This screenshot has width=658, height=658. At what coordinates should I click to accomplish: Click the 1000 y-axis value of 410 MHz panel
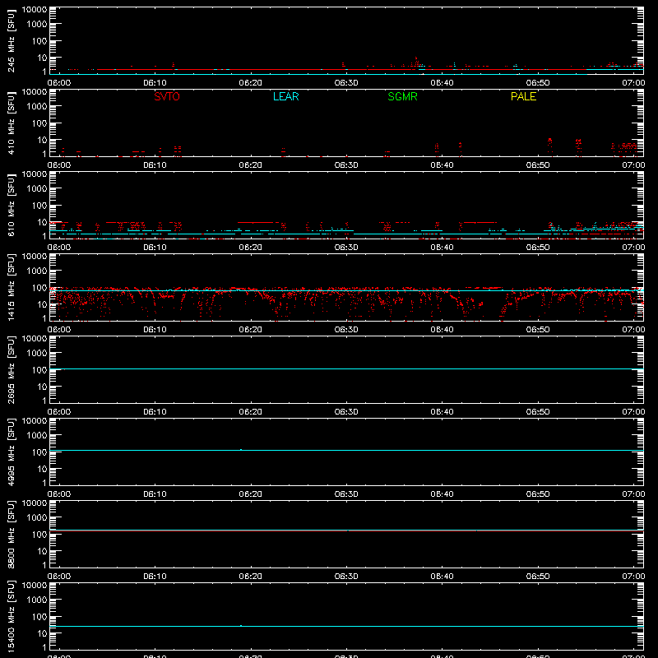[37, 107]
